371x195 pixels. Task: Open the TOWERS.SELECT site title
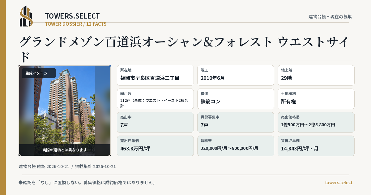(x=72, y=16)
